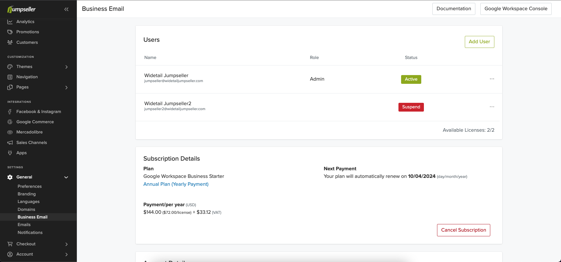Expand the Checkout submenu arrow
The width and height of the screenshot is (561, 262).
66,244
